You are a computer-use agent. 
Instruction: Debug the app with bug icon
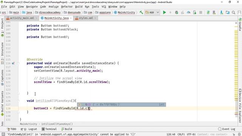(177, 12)
